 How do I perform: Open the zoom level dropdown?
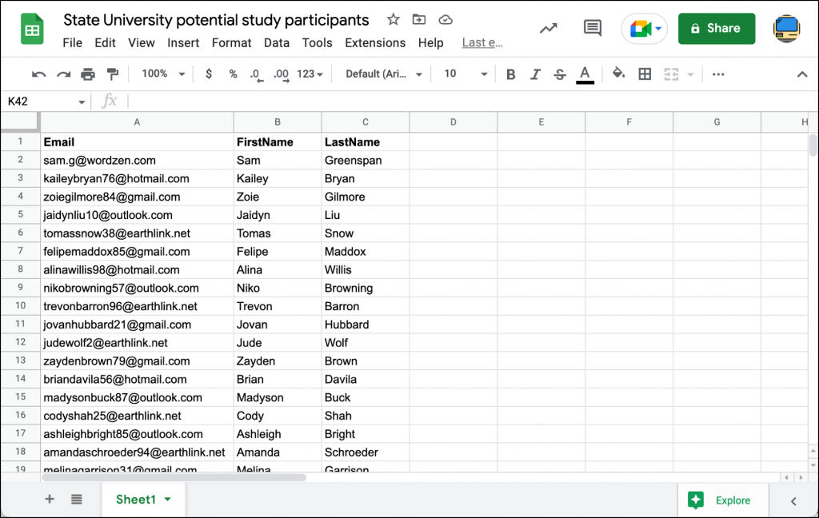(x=162, y=74)
